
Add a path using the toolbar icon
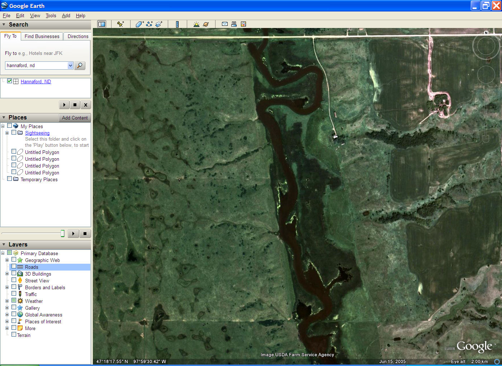point(149,24)
